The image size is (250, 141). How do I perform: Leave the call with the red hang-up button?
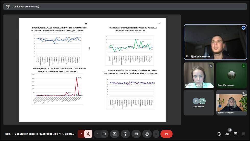point(166,134)
